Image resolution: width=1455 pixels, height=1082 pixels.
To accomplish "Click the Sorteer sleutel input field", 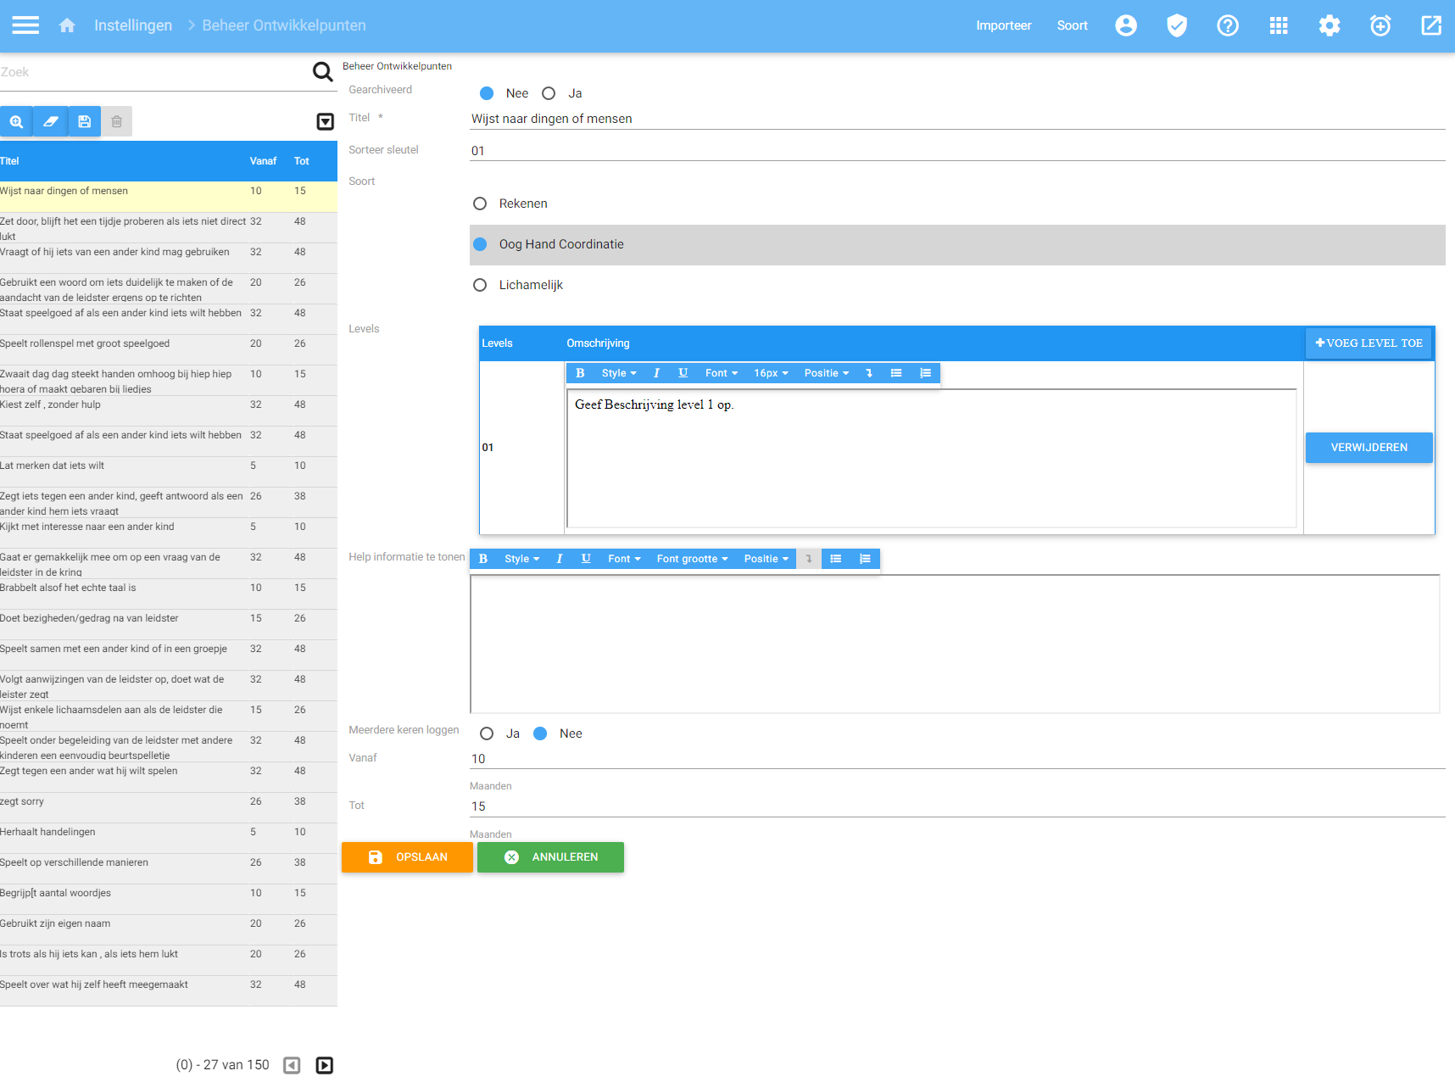I will (x=956, y=151).
